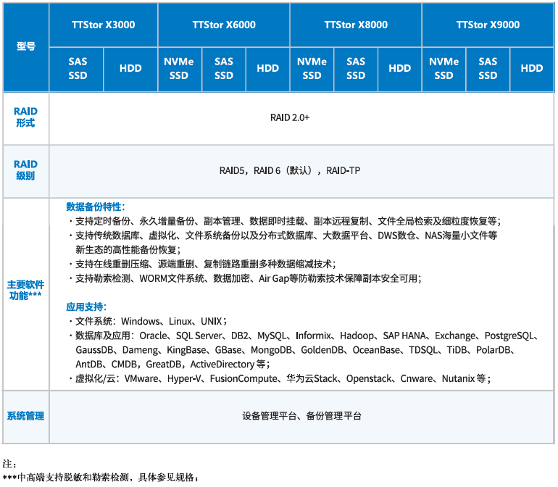Click the RAID 形式 row label
The width and height of the screenshot is (558, 487).
tap(25, 117)
